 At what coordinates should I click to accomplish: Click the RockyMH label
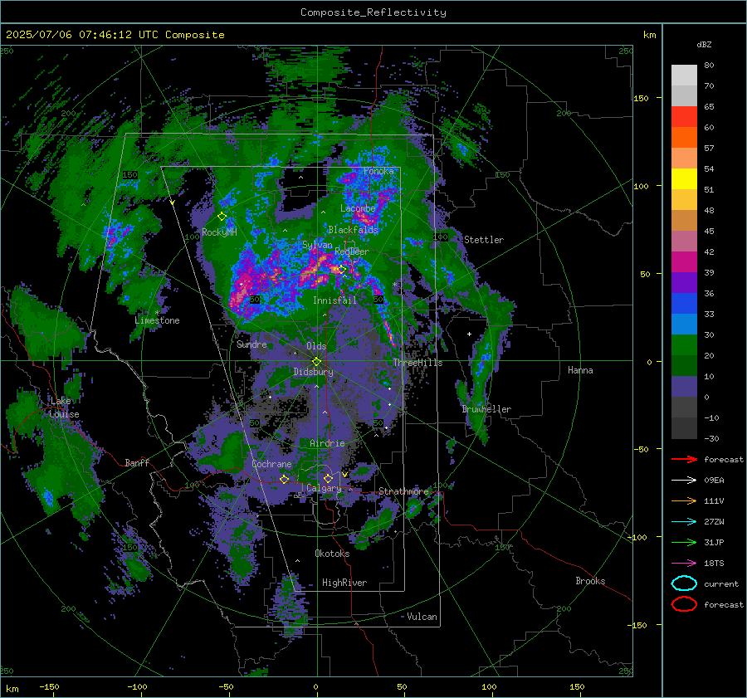pos(219,232)
